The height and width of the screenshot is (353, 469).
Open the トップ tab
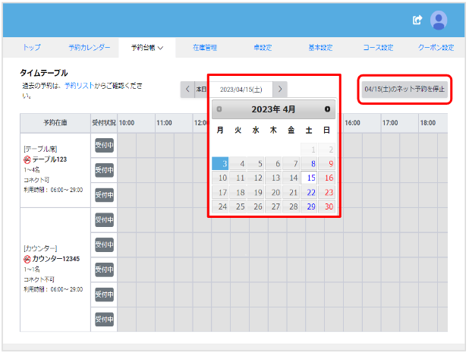pos(32,47)
